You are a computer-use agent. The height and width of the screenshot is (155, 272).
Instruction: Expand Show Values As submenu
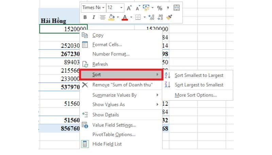pos(121,105)
